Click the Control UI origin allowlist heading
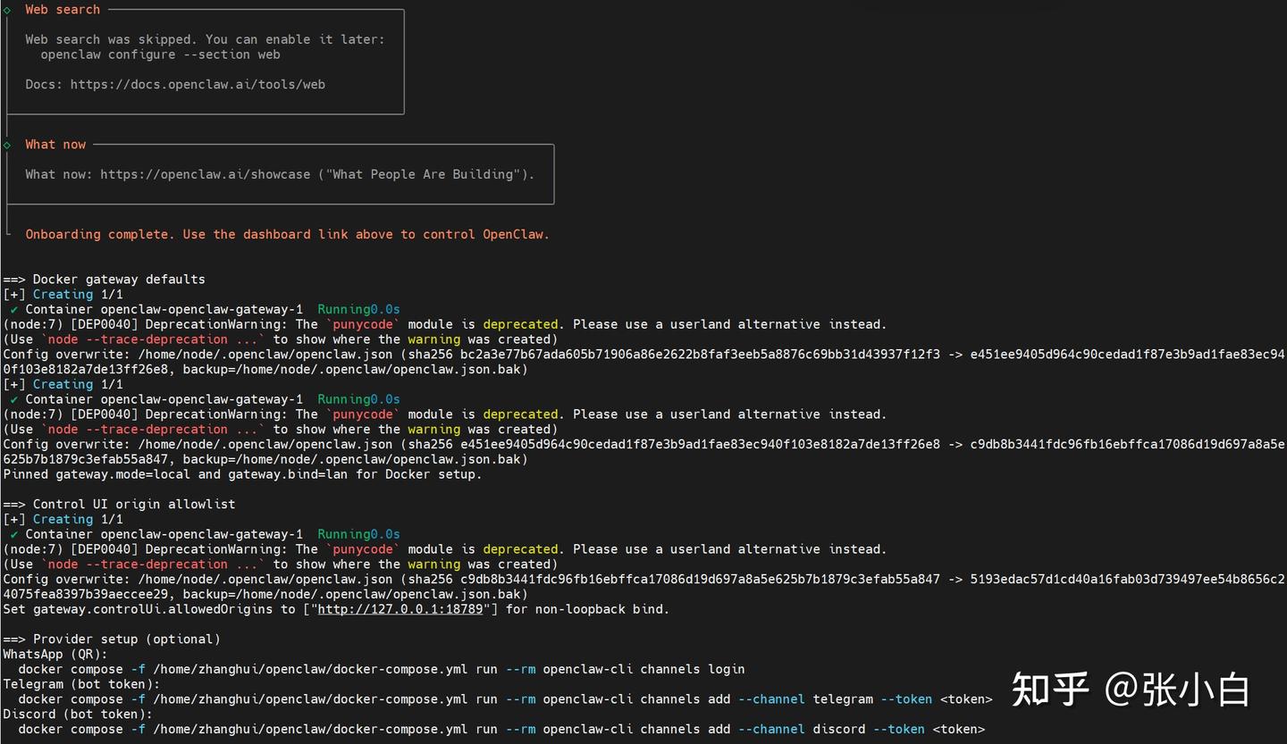 coord(134,504)
